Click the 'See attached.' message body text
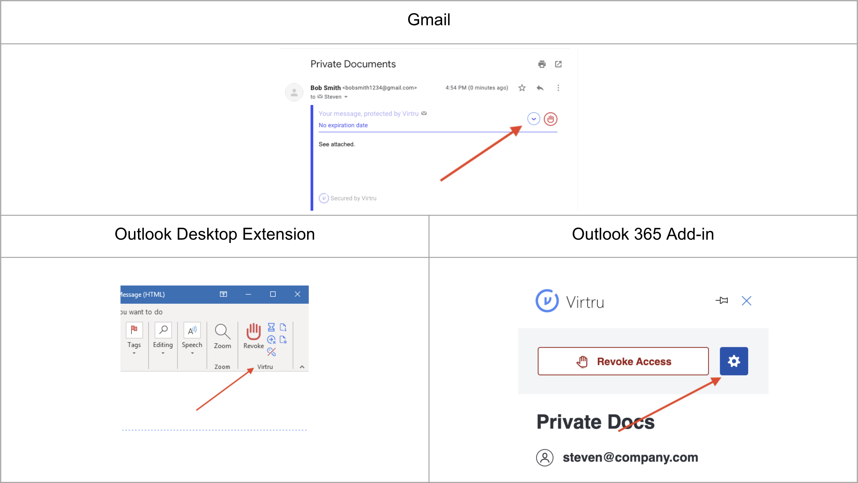This screenshot has height=483, width=858. click(337, 144)
